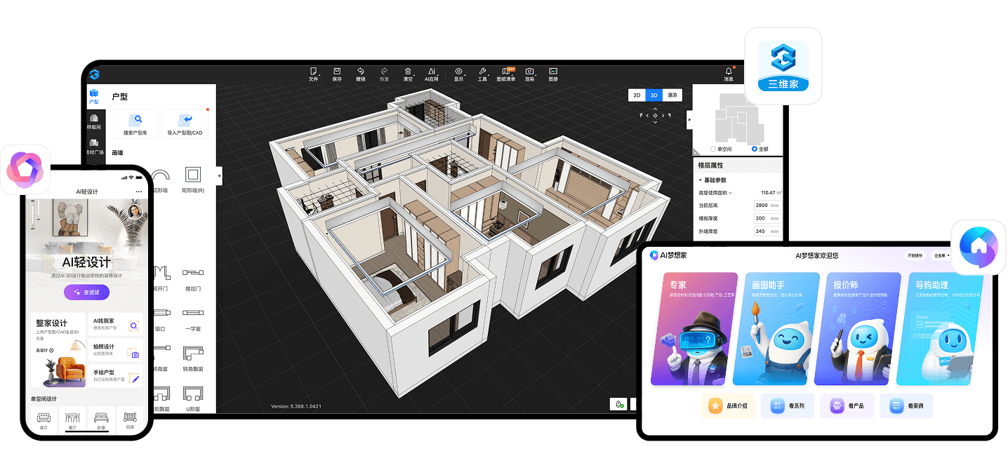Click the AI梦想家 home app icon badge
Screen dimensions: 1008x463
[x=979, y=247]
